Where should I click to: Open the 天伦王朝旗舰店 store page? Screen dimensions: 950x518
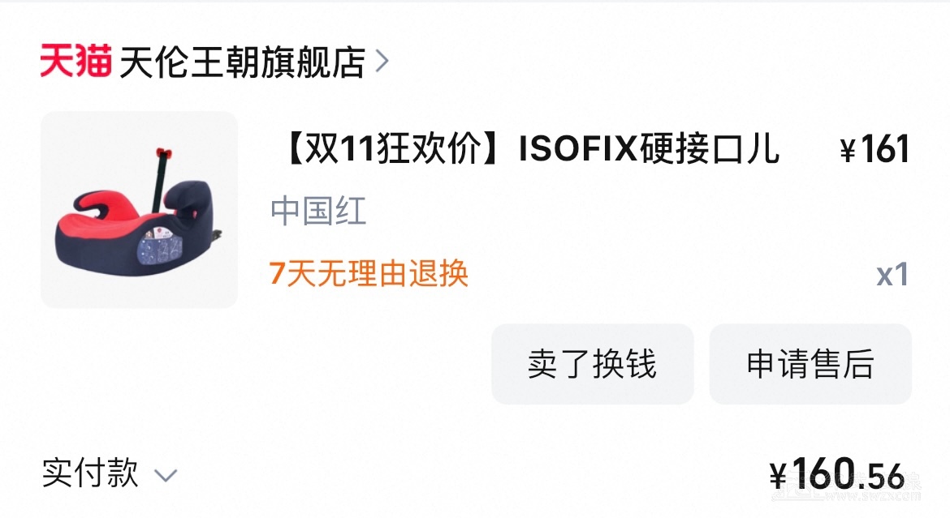[242, 62]
